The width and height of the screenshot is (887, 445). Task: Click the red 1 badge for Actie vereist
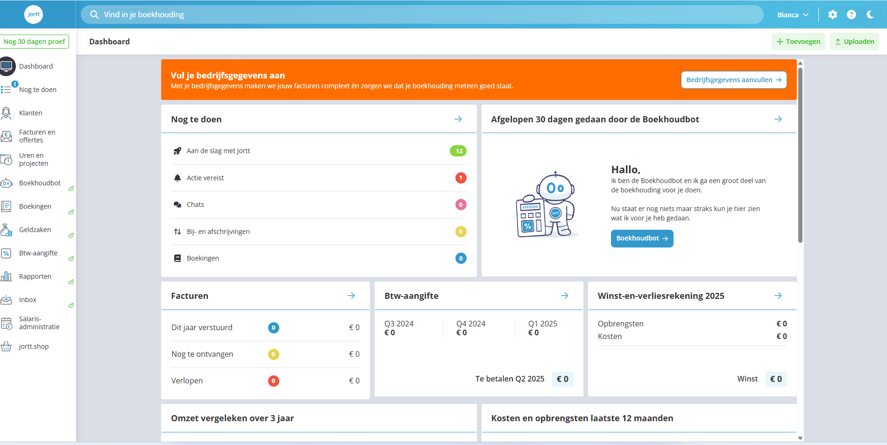tap(461, 178)
